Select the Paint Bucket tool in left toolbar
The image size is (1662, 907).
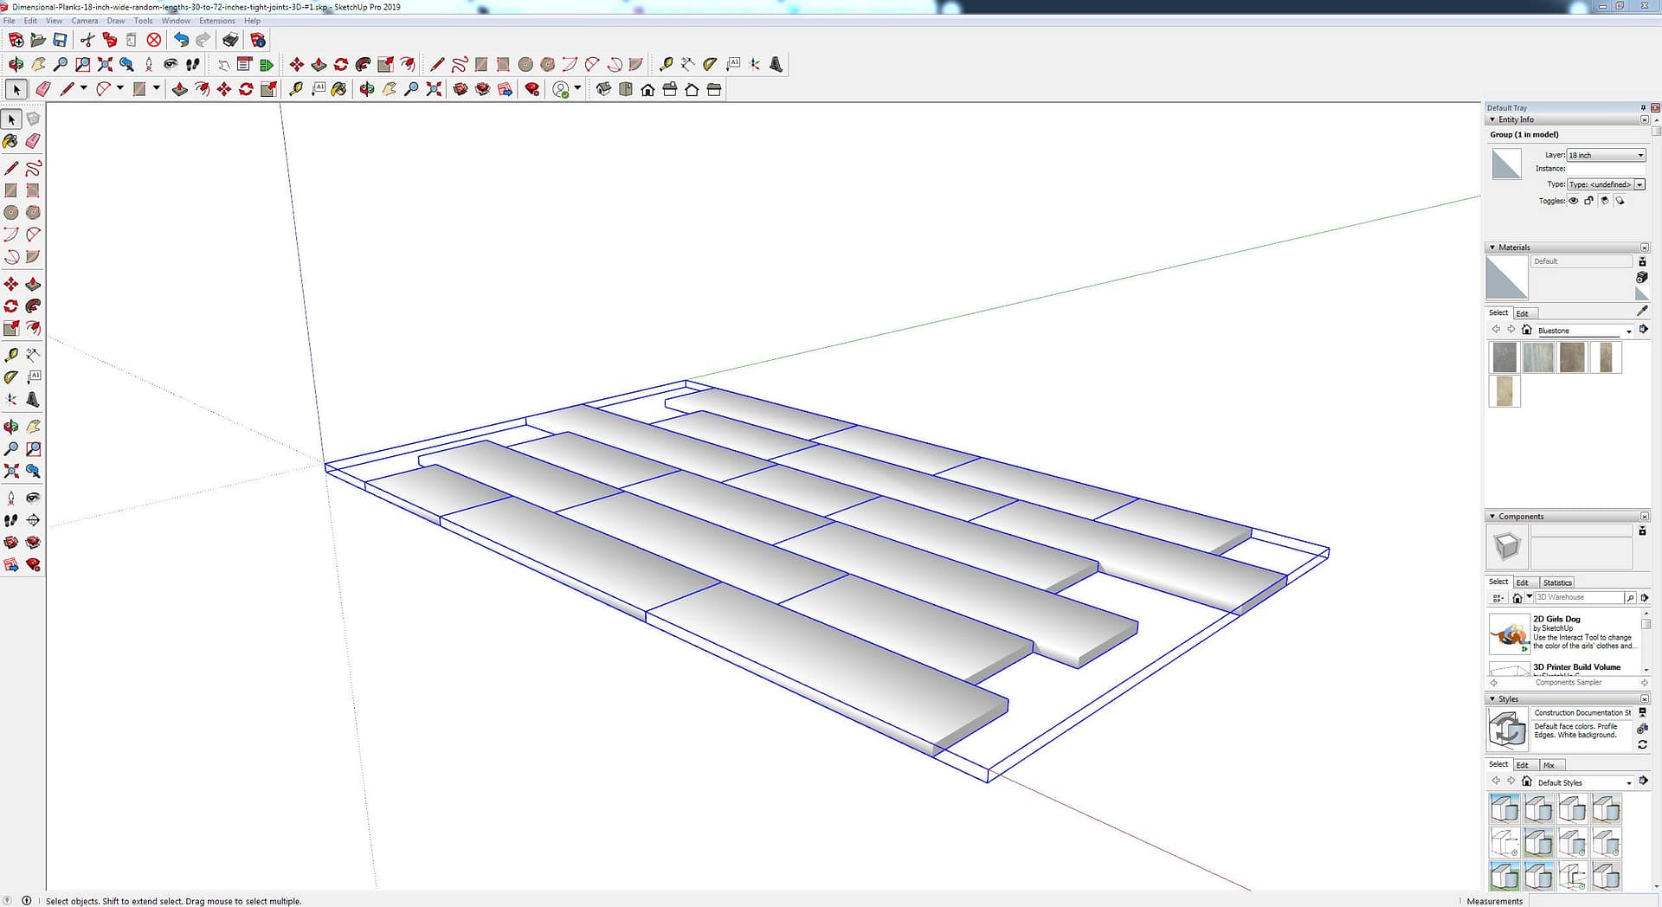coord(11,141)
